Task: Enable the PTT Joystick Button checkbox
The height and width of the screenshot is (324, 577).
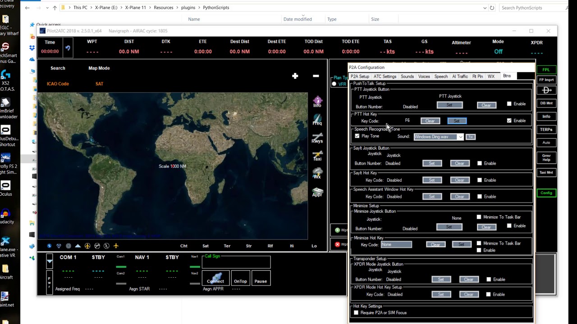Action: pyautogui.click(x=509, y=104)
